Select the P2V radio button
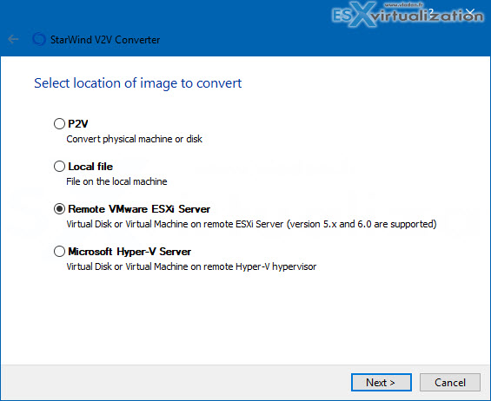491x401 pixels. point(59,123)
